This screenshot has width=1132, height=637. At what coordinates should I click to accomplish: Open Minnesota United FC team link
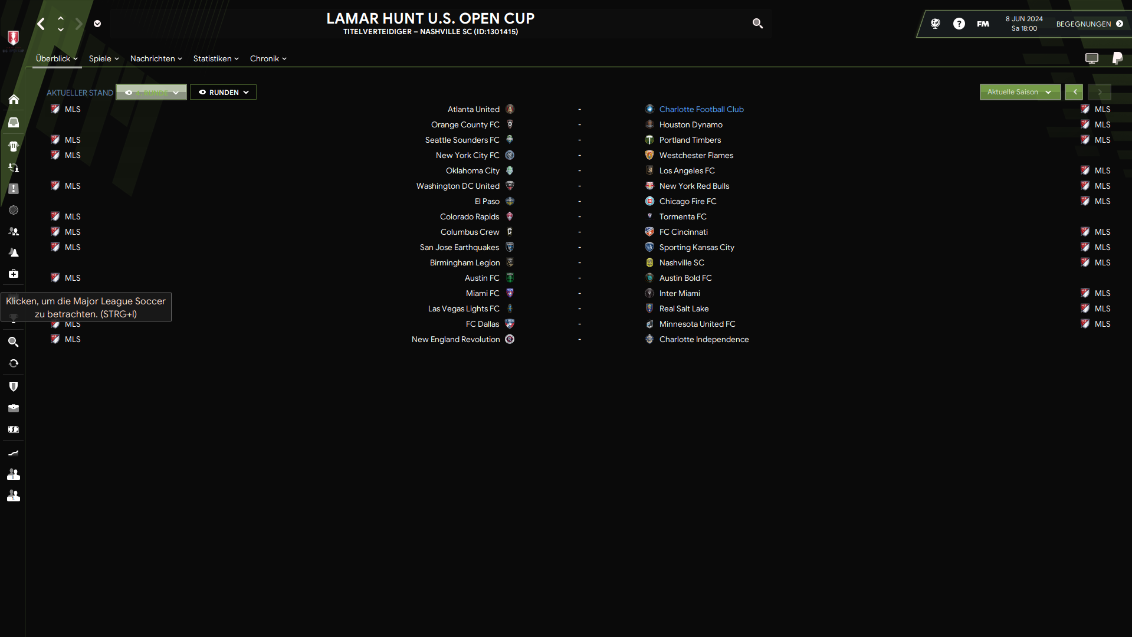point(697,324)
